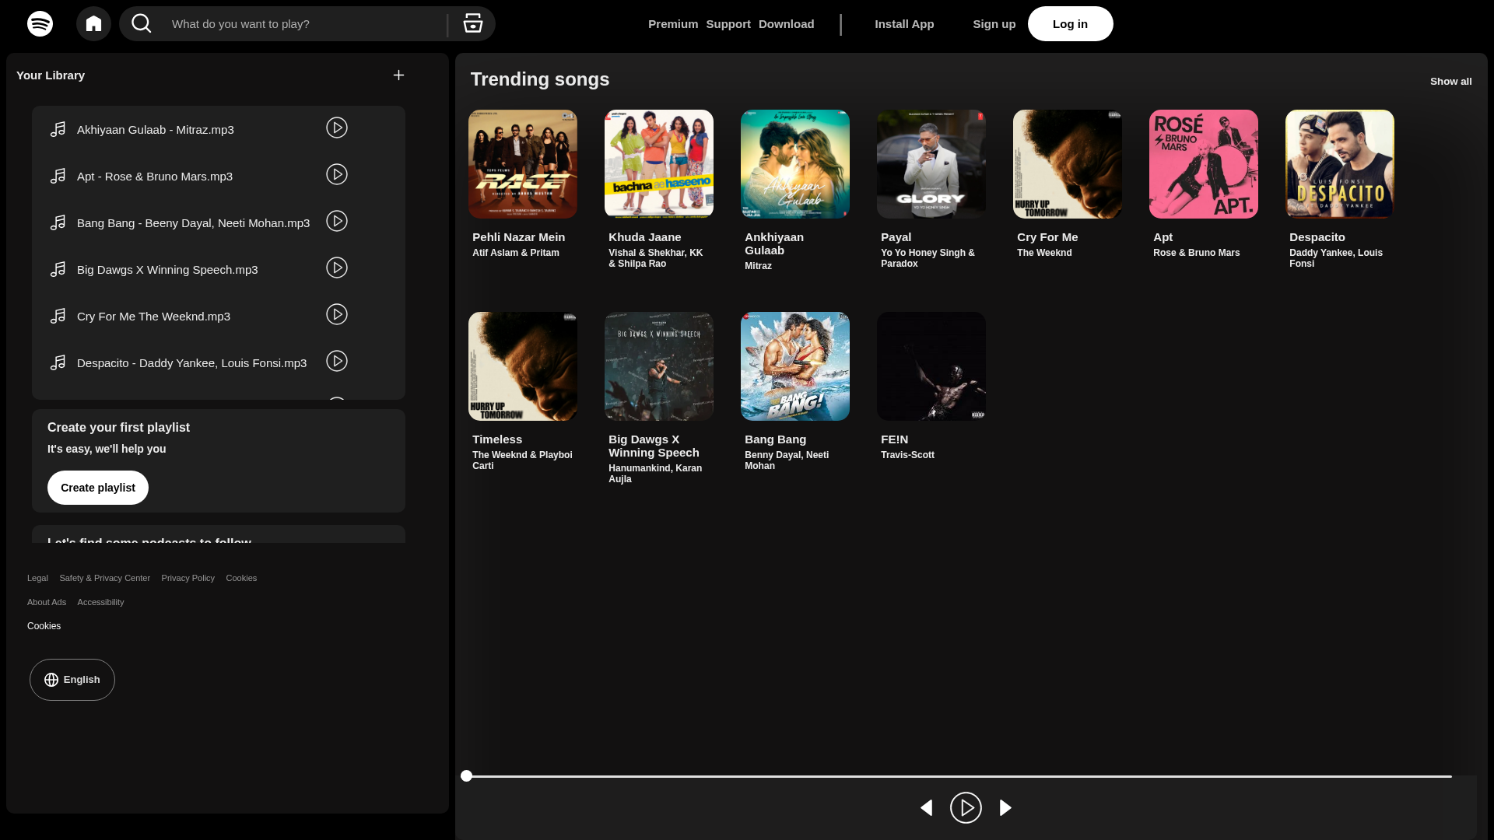Open the Bang Bang album cover

795,366
